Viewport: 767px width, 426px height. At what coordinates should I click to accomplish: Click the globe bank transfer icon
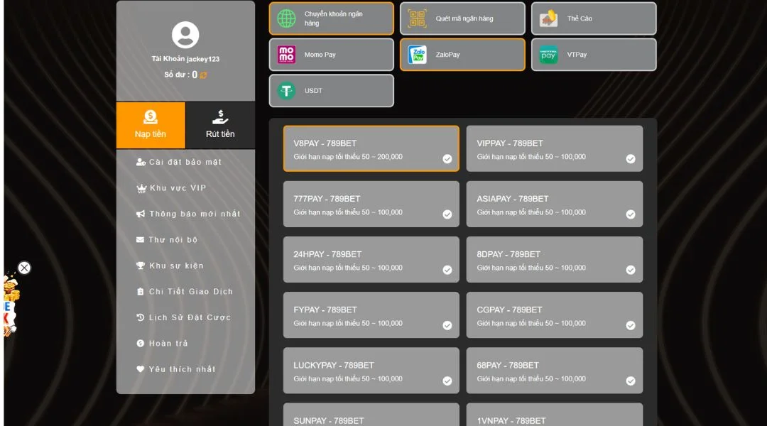click(287, 18)
